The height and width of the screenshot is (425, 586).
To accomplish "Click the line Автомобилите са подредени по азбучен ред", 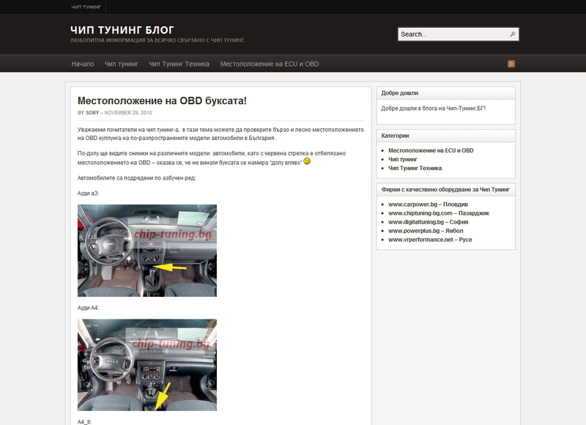I will point(136,178).
